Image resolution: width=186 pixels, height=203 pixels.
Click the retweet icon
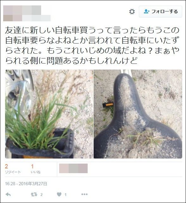coord(34,194)
